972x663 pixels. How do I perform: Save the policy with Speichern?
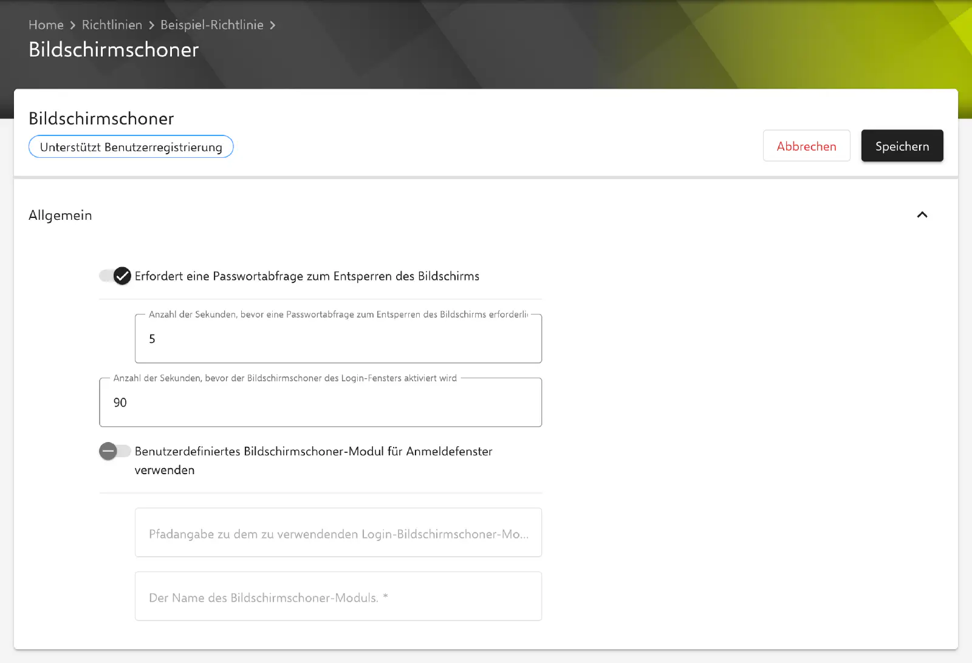coord(902,146)
